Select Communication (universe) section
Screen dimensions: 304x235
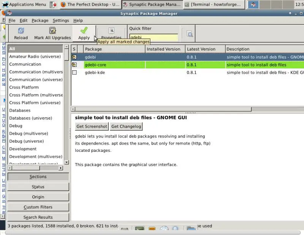pyautogui.click(x=35, y=79)
